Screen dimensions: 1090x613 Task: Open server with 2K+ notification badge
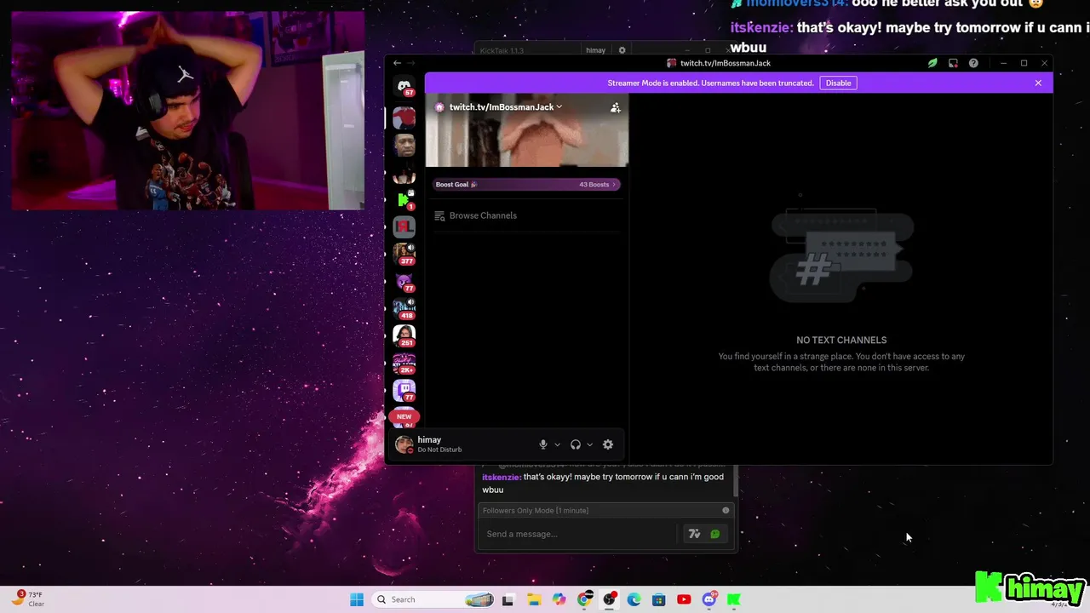tap(404, 363)
